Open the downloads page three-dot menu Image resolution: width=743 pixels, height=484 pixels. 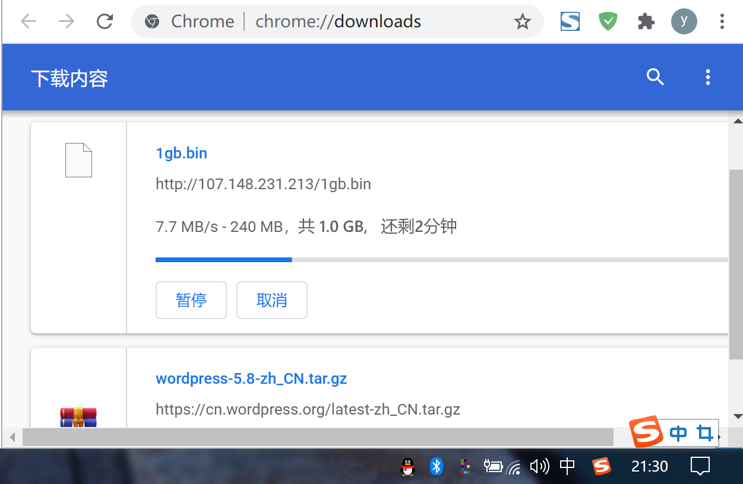pos(707,77)
